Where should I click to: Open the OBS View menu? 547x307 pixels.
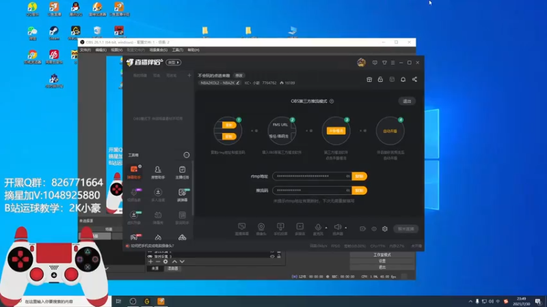pos(116,50)
